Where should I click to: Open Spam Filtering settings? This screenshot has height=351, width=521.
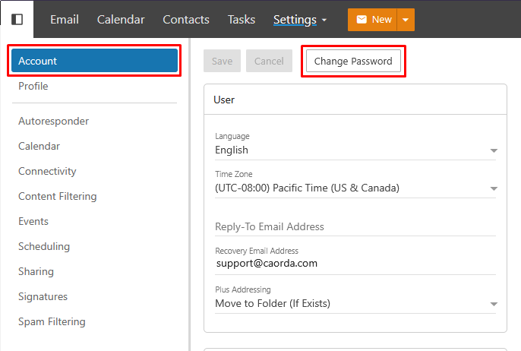click(52, 322)
